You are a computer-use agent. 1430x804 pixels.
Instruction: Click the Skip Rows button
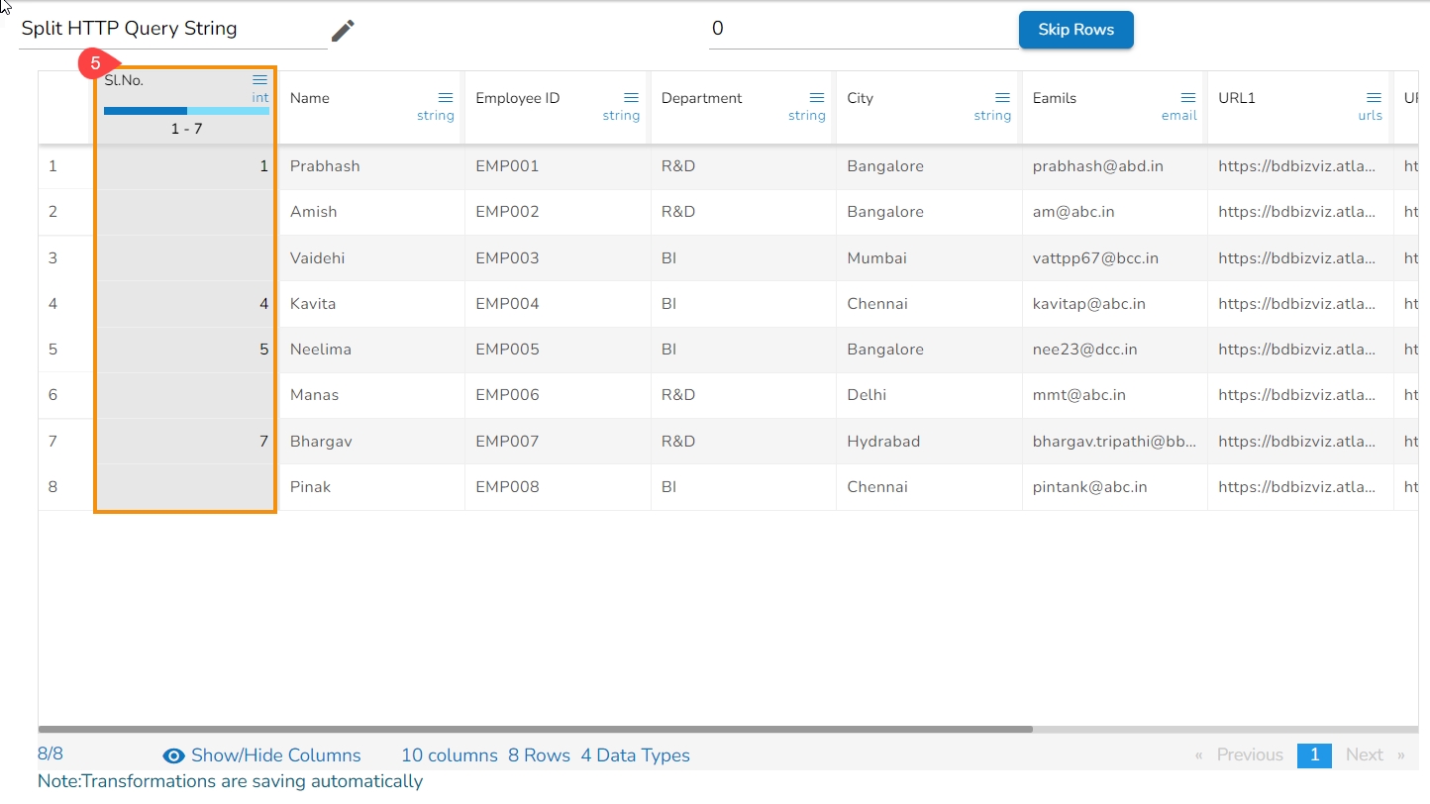1075,30
